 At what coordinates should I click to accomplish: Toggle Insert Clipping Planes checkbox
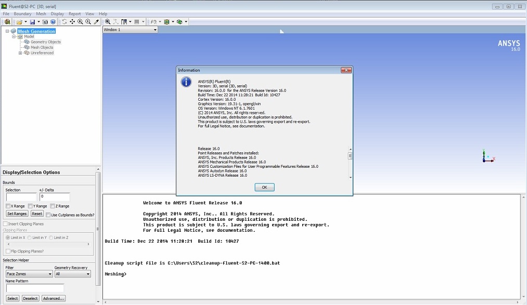tap(5, 224)
